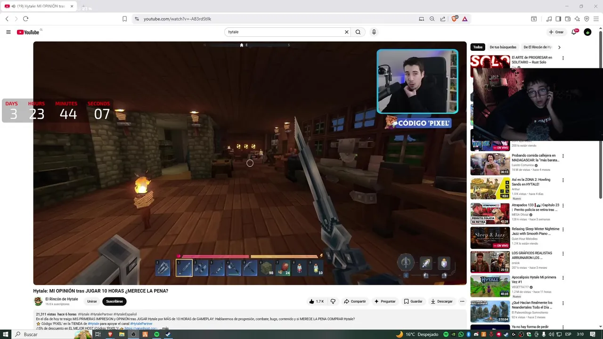The image size is (603, 339).
Task: Select 'De El Rincón de Hy...' chip
Action: coord(537,47)
